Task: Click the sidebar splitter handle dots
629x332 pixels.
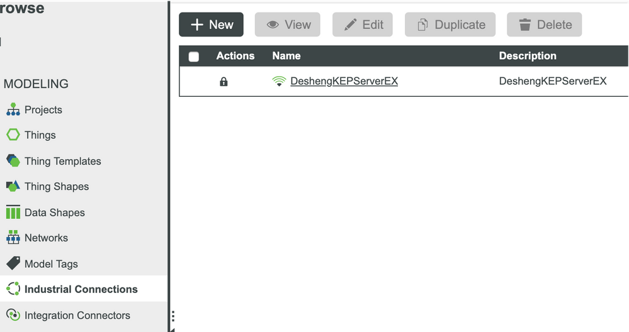Action: [173, 316]
